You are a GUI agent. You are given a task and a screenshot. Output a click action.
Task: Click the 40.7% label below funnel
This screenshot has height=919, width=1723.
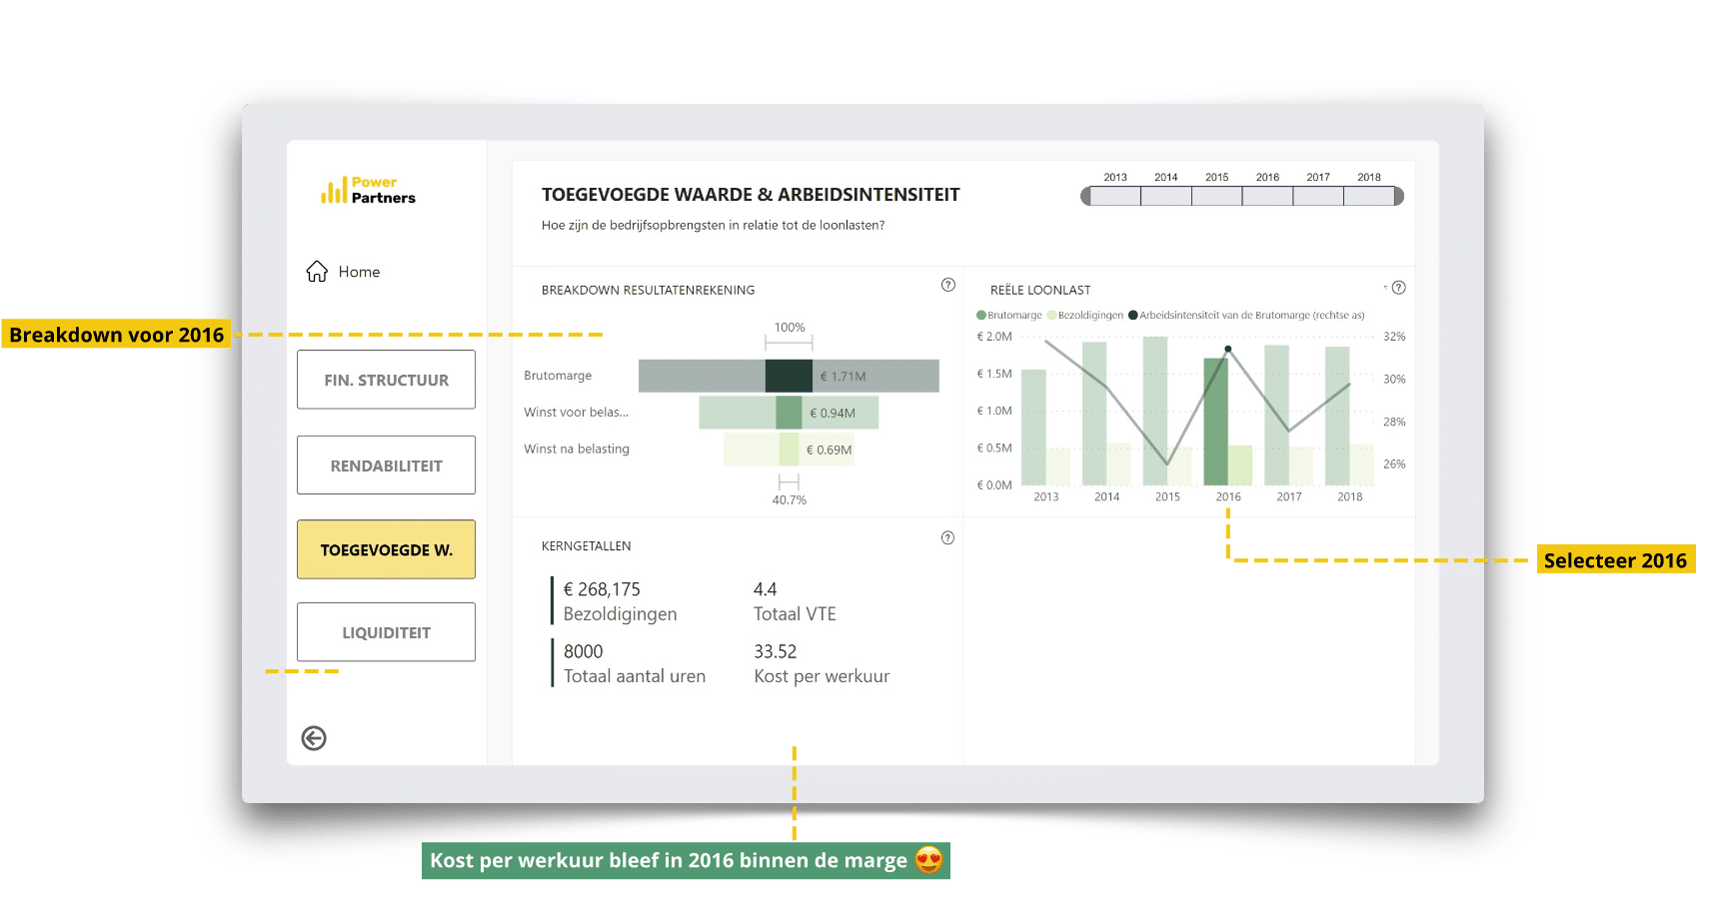[x=790, y=500]
